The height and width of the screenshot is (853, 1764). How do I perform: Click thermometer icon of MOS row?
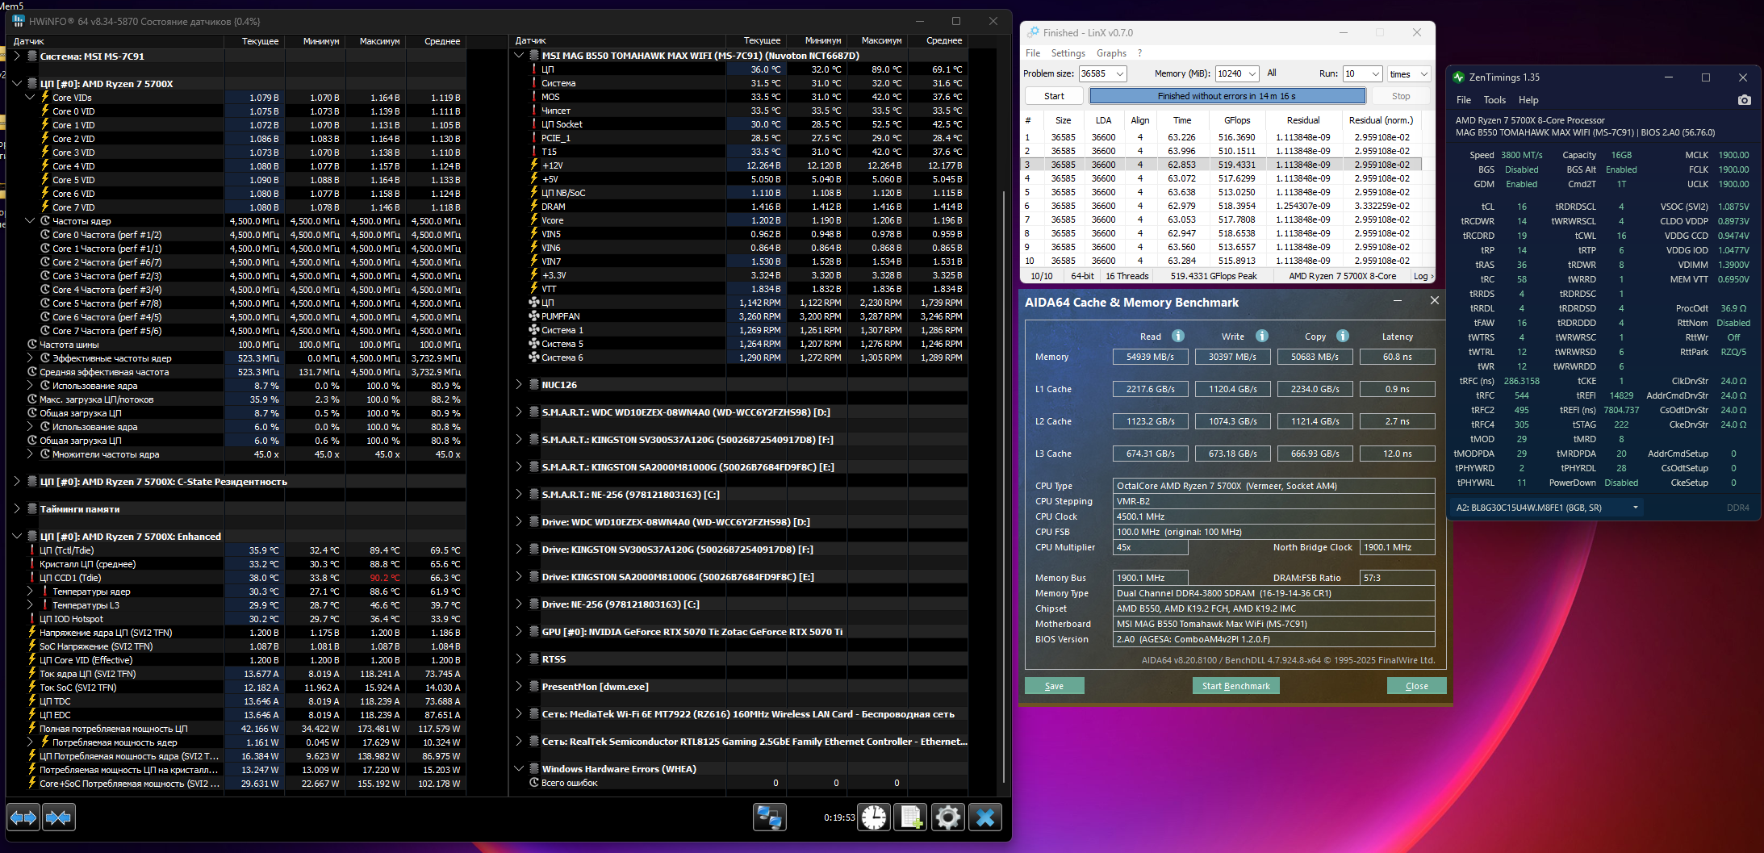(x=533, y=97)
